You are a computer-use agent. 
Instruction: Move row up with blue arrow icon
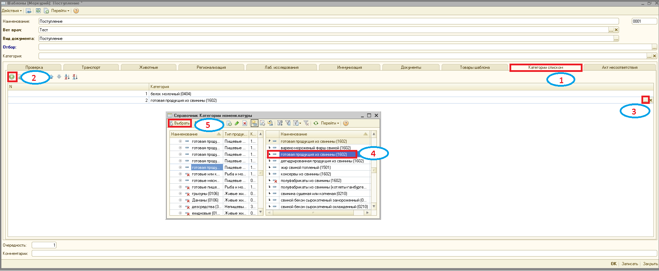[51, 77]
